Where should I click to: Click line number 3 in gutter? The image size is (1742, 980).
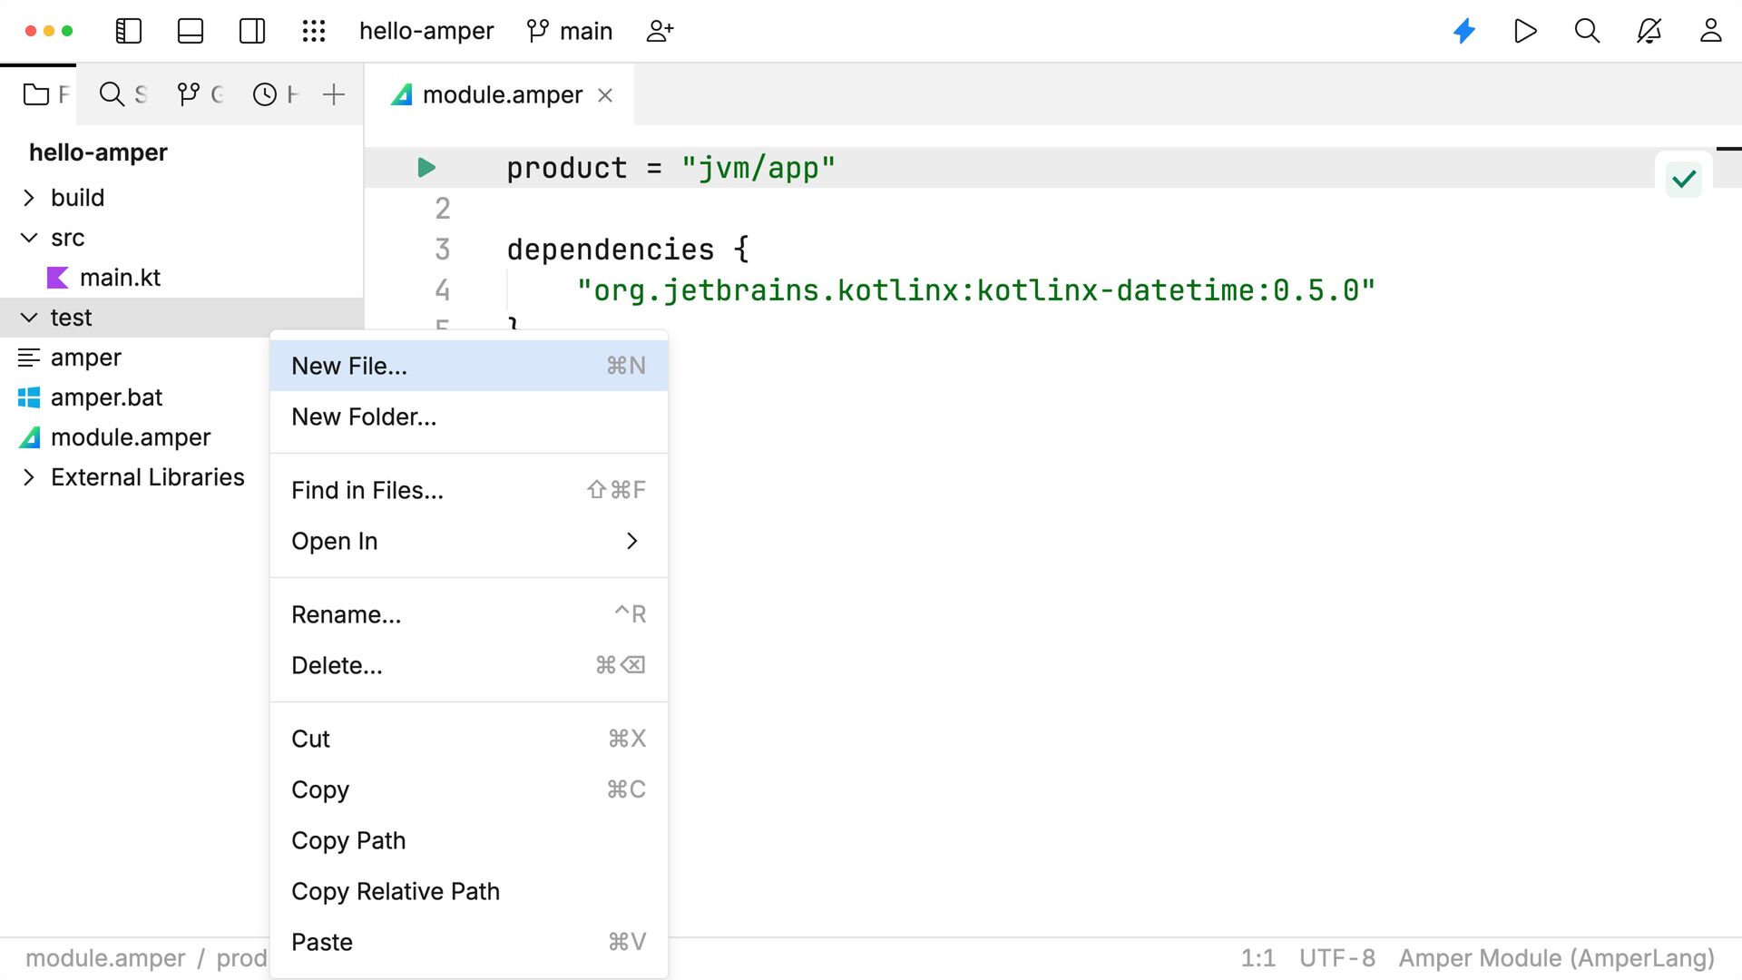click(443, 250)
